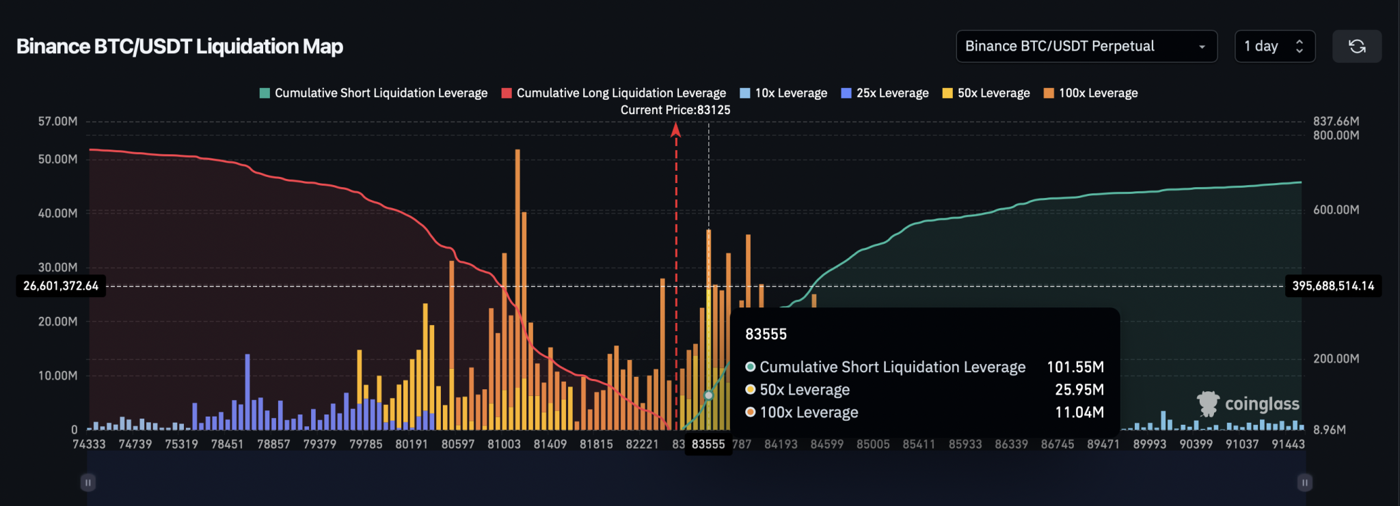Click the 57.00M left axis label
This screenshot has height=506, width=1400.
57,122
